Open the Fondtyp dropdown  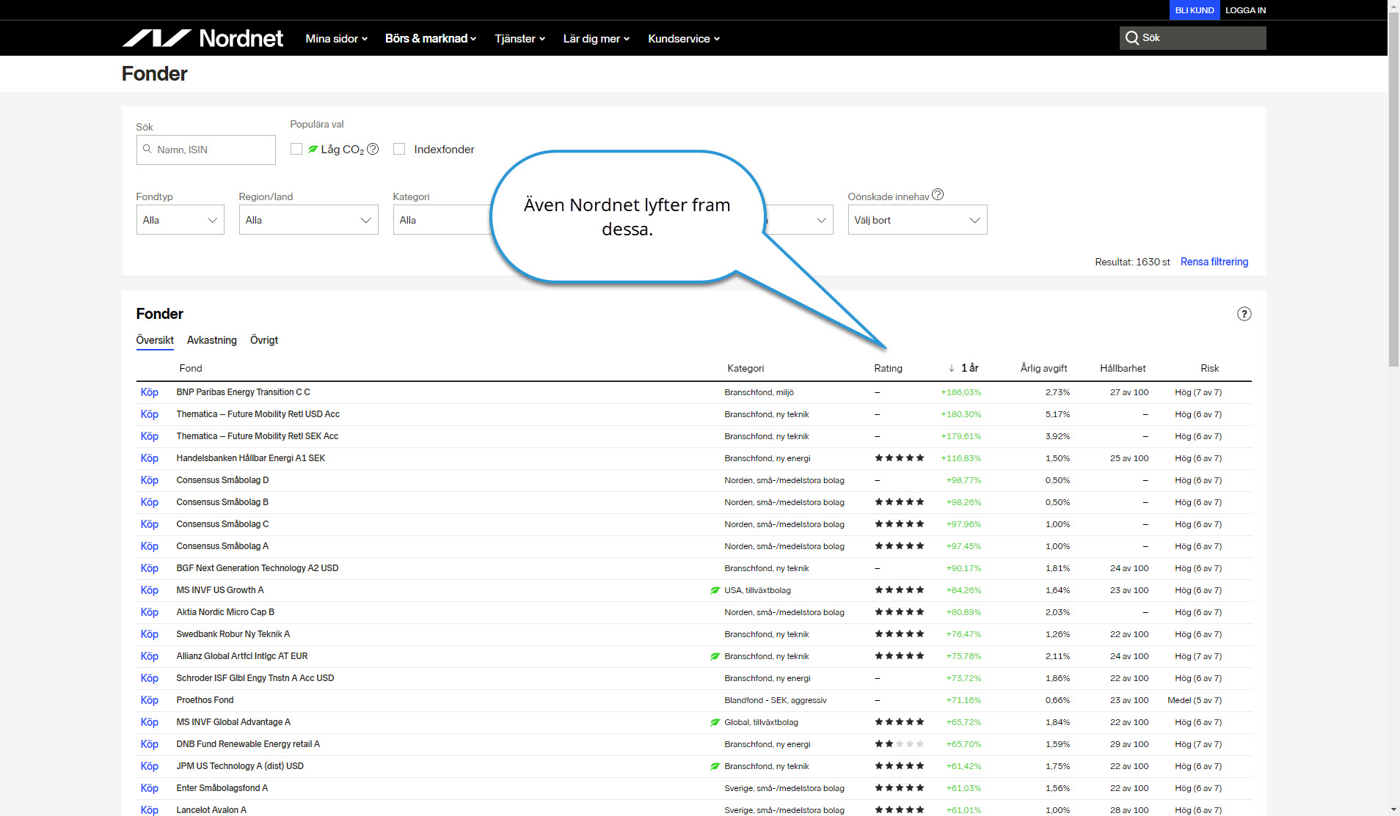point(181,220)
